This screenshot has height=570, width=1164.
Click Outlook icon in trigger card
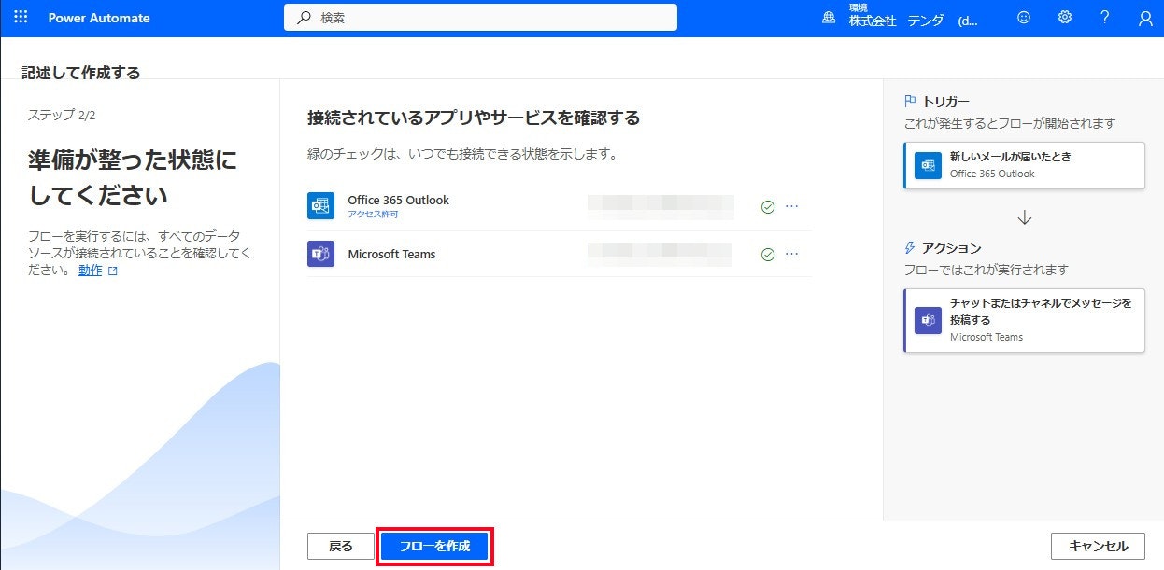(x=928, y=165)
